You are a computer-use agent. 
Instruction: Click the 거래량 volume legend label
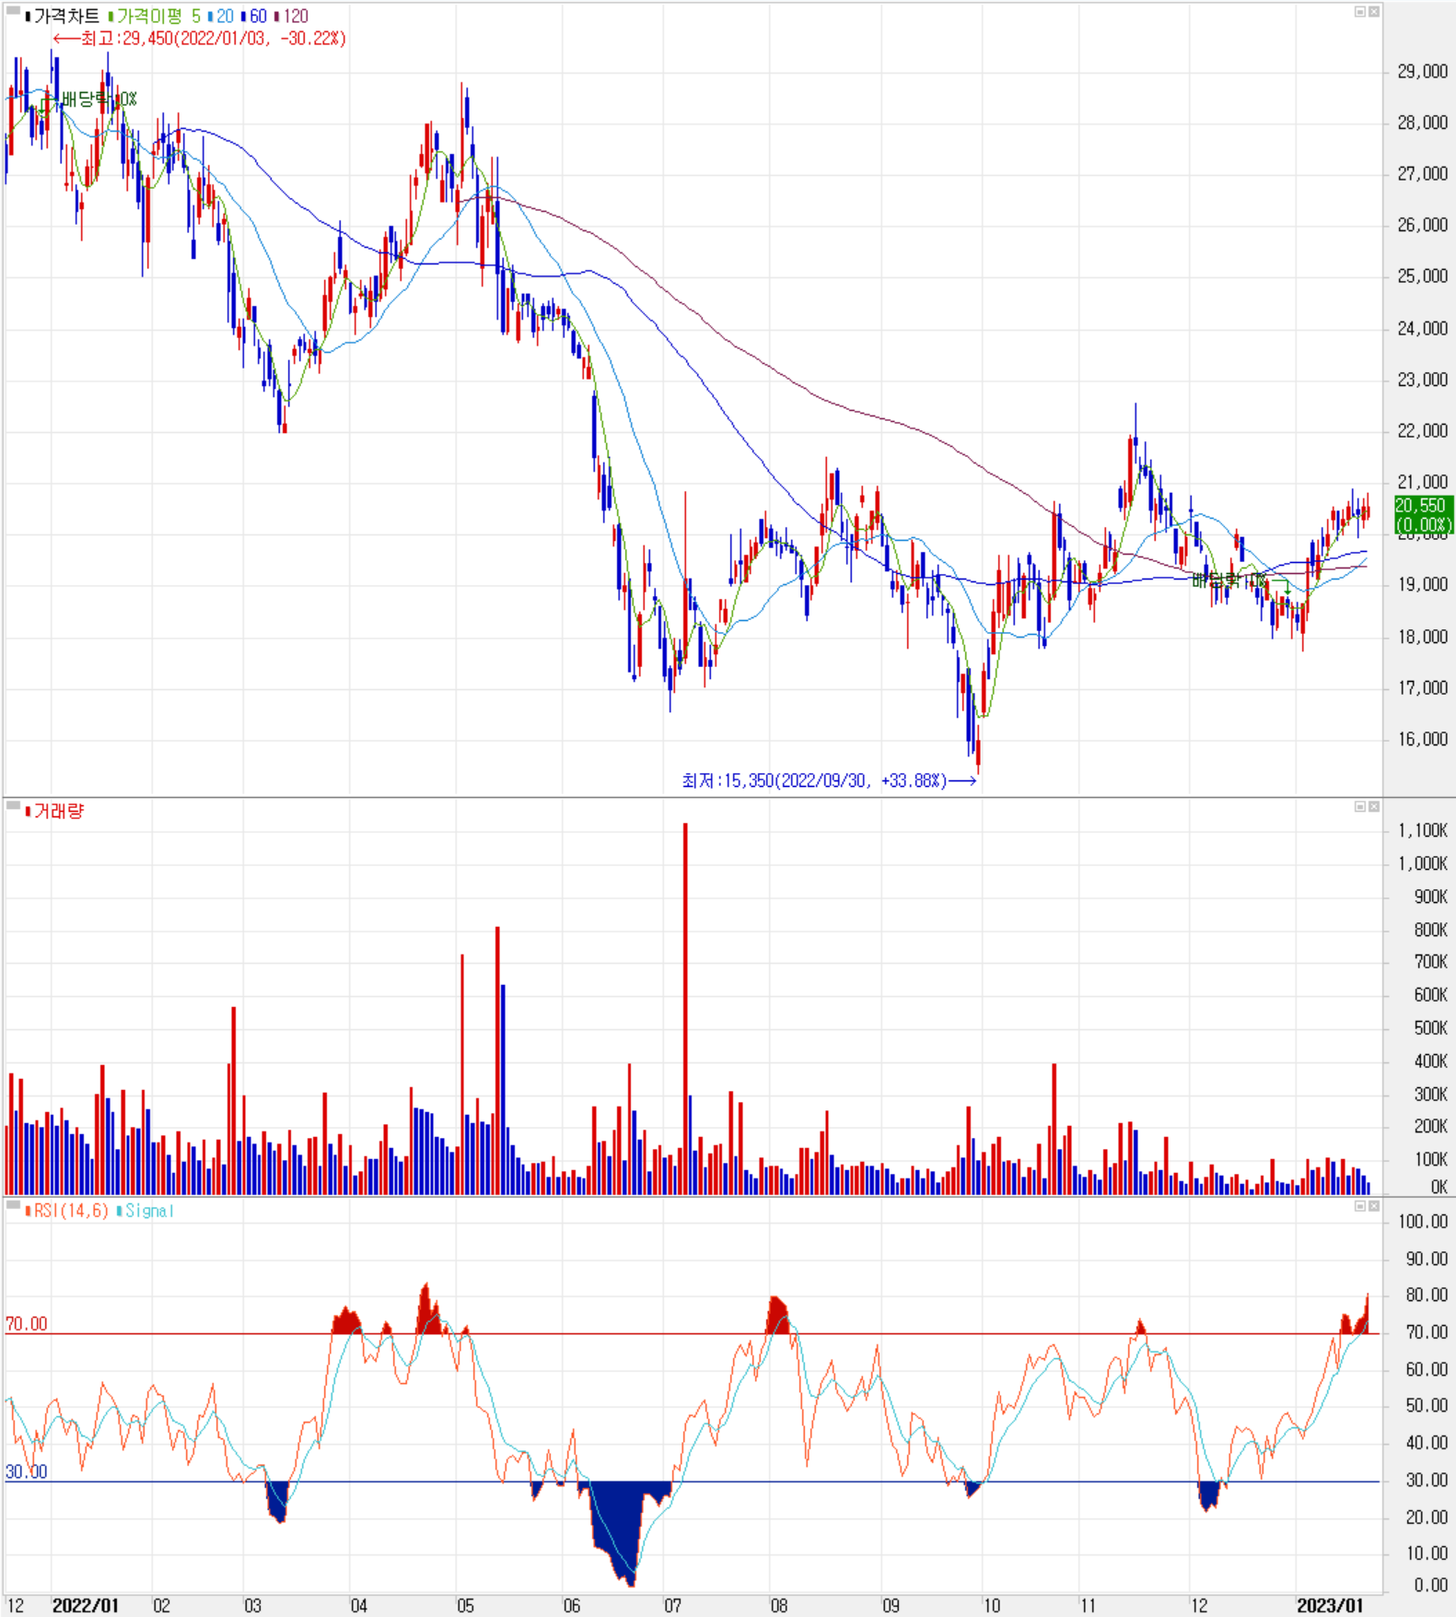click(x=55, y=811)
